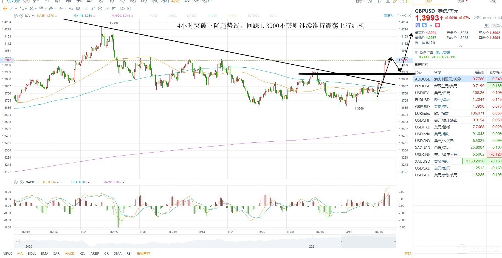Click the zoom in plus icon
Image resolution: width=502 pixels, height=258 pixels.
pyautogui.click(x=409, y=16)
